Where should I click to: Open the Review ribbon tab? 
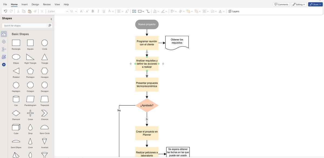tap(46, 4)
